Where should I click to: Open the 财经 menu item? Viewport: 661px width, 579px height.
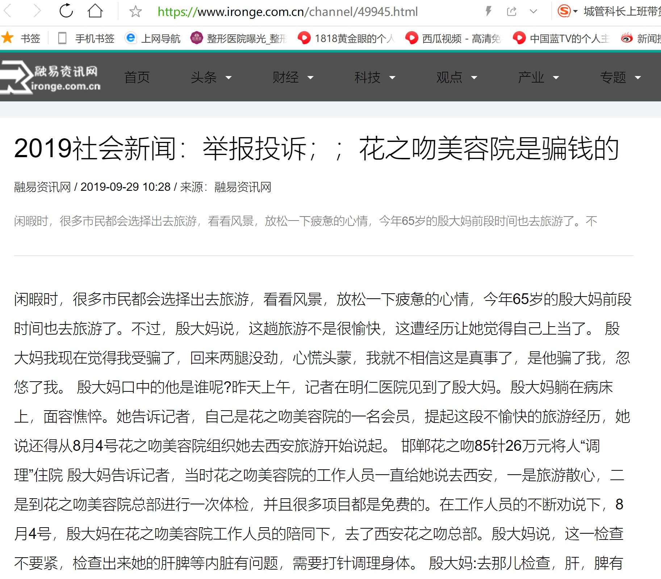coord(286,77)
